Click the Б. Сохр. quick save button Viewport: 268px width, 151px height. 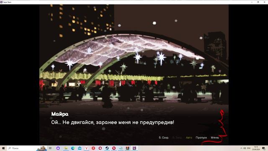[x=164, y=138]
